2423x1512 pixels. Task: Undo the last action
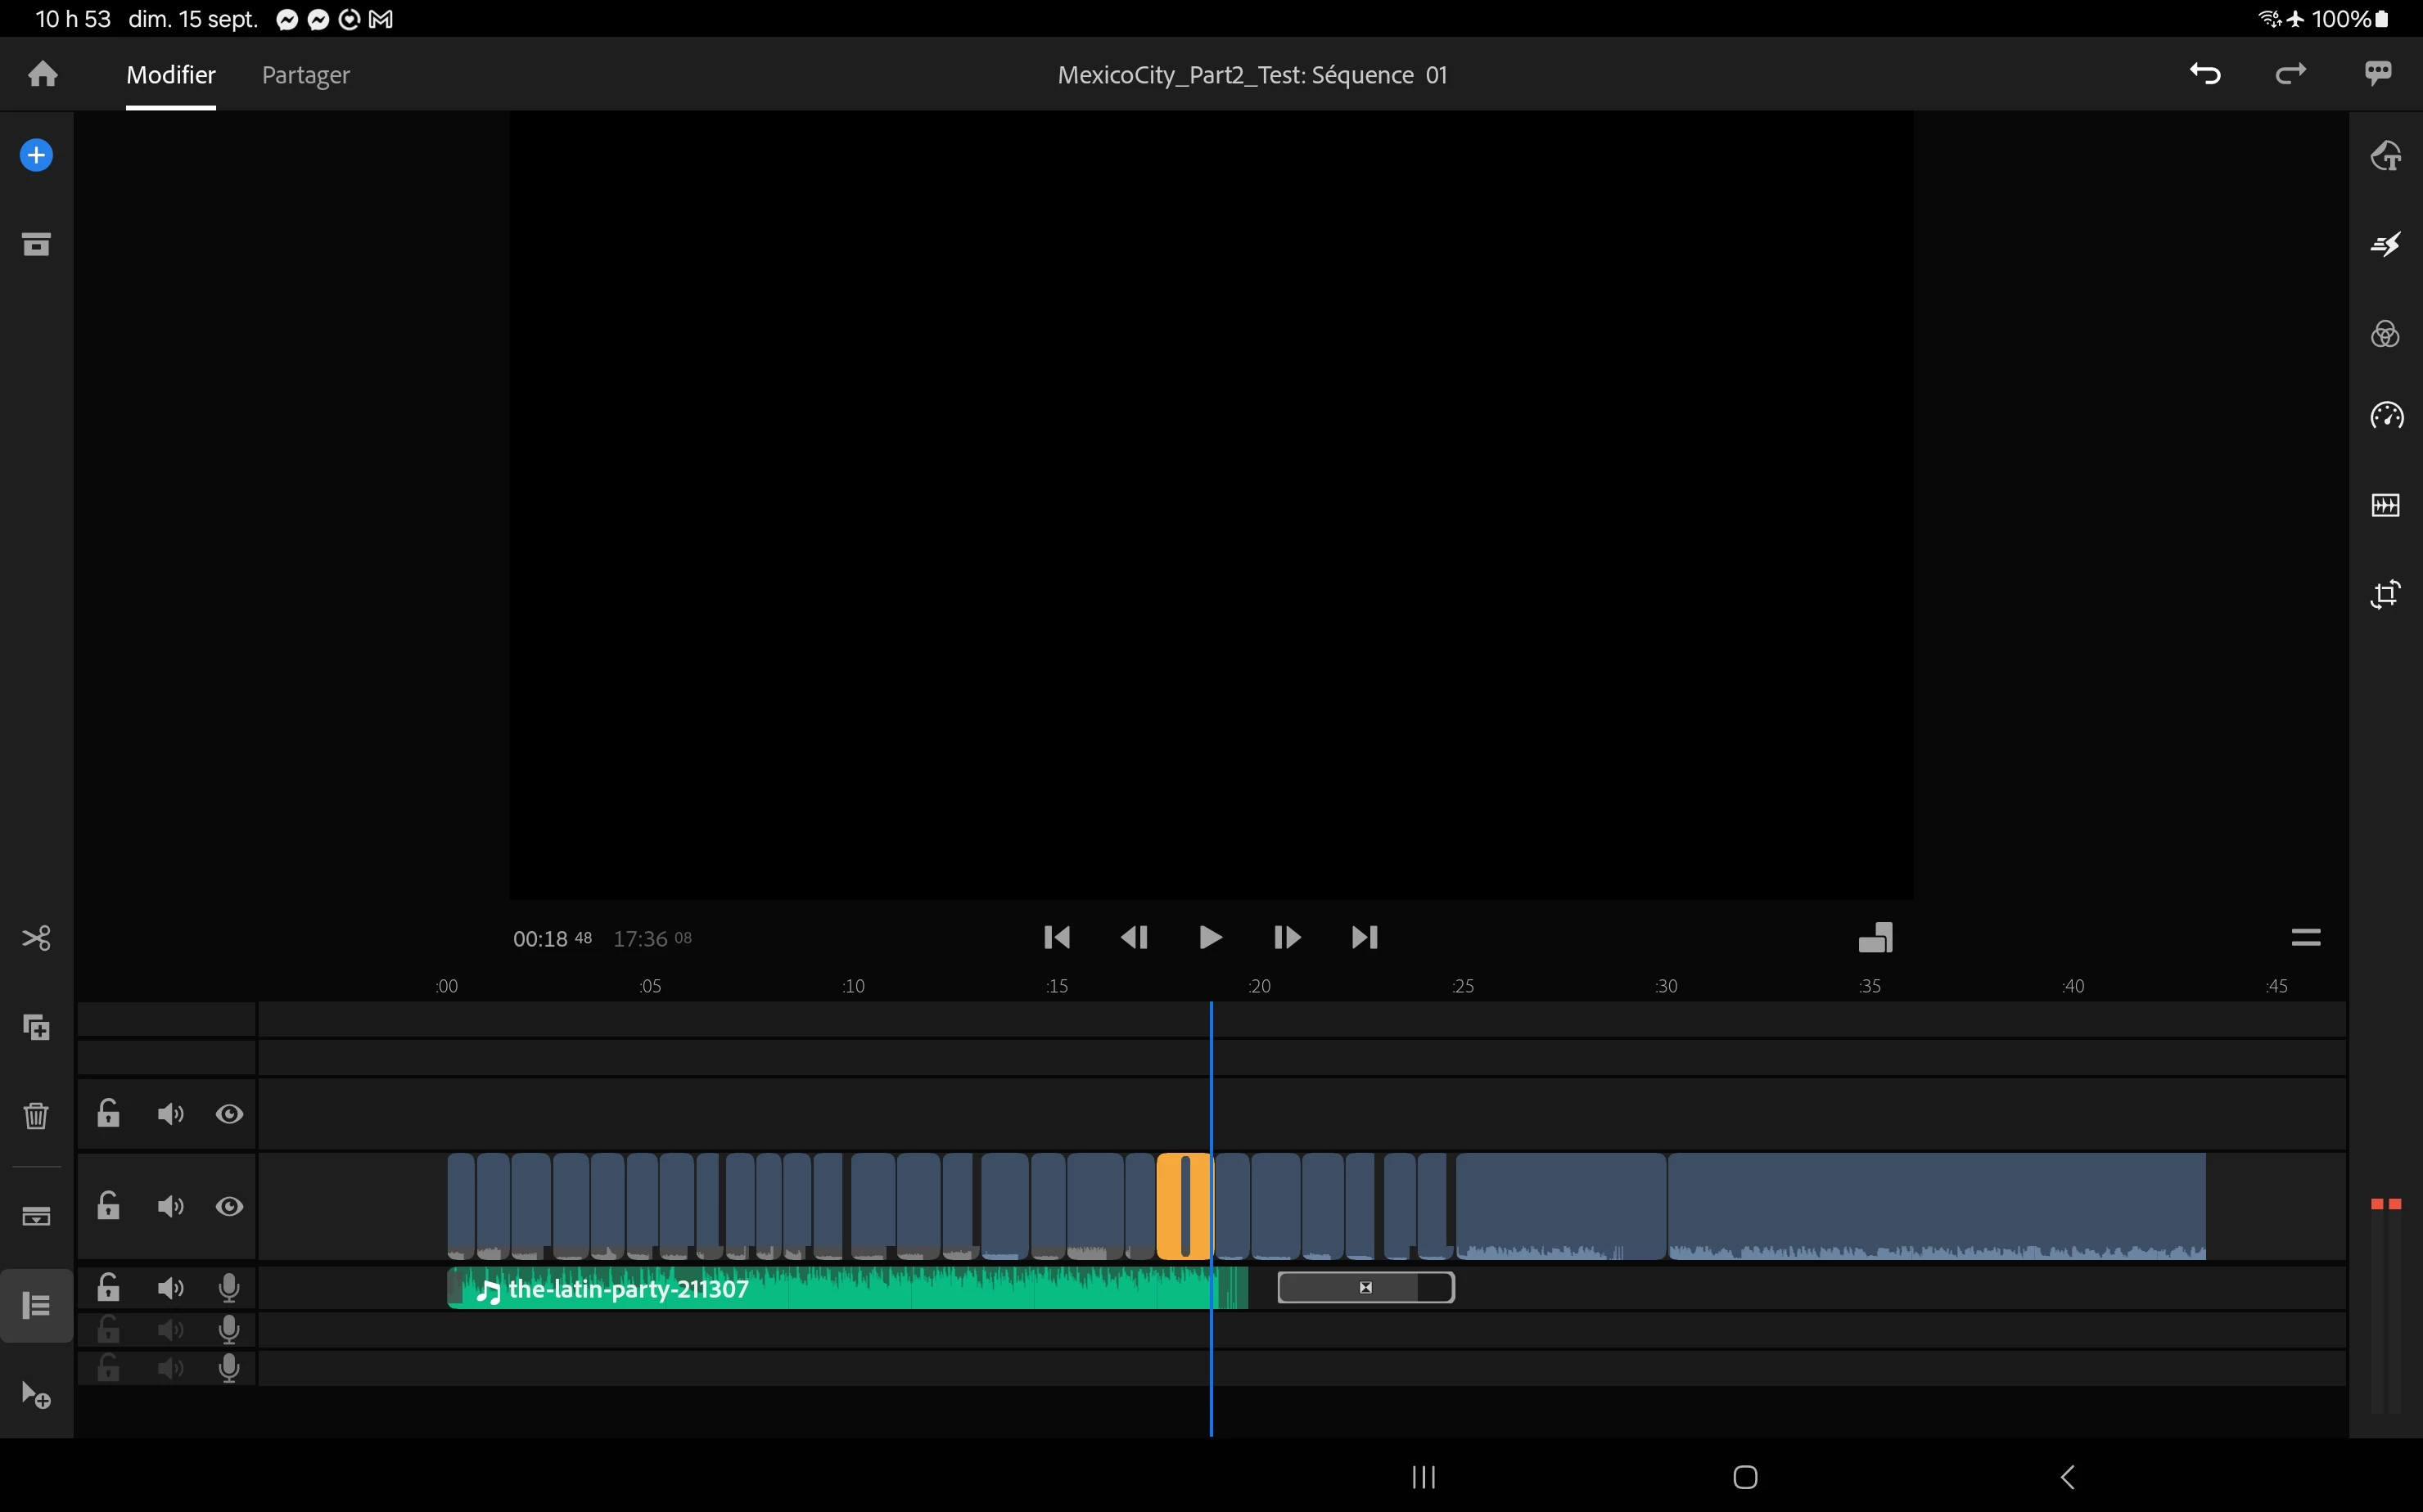pos(2205,74)
